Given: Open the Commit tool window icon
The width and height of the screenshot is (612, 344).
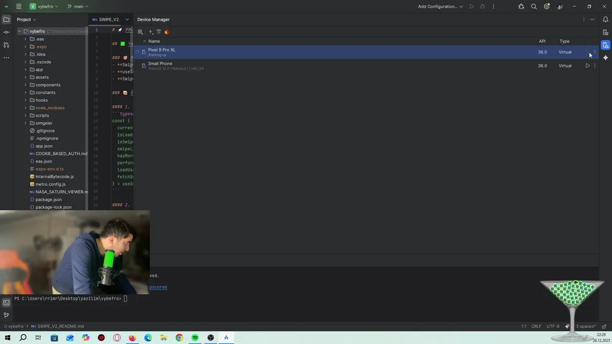Looking at the screenshot, I should pyautogui.click(x=6, y=32).
